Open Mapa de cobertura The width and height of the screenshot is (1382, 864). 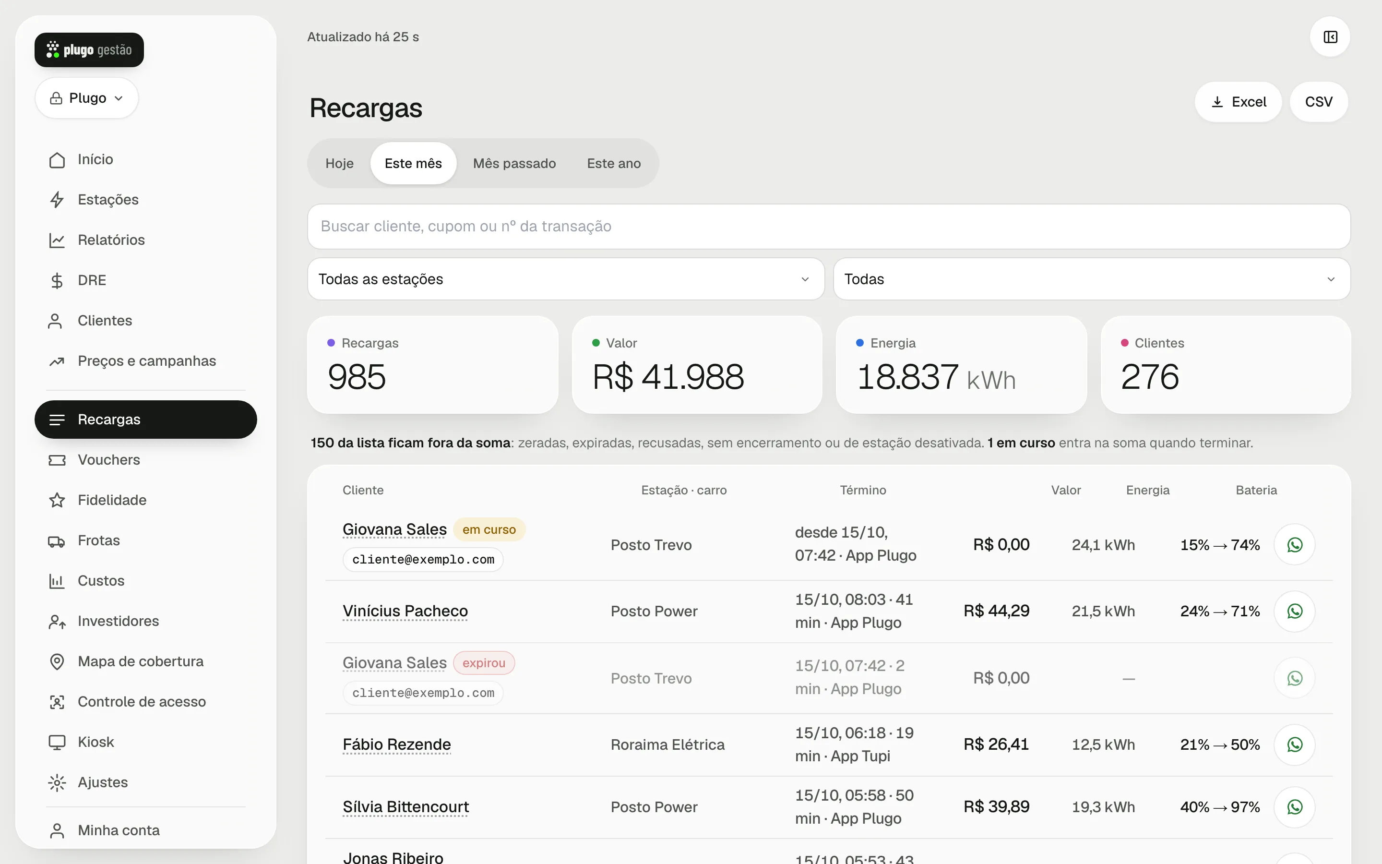[145, 661]
